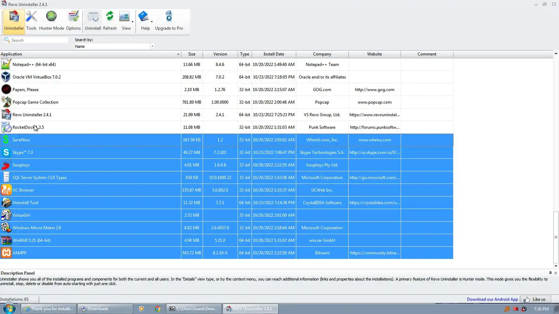This screenshot has width=559, height=314.
Task: Open the Search by Name dropdown
Action: point(152,46)
